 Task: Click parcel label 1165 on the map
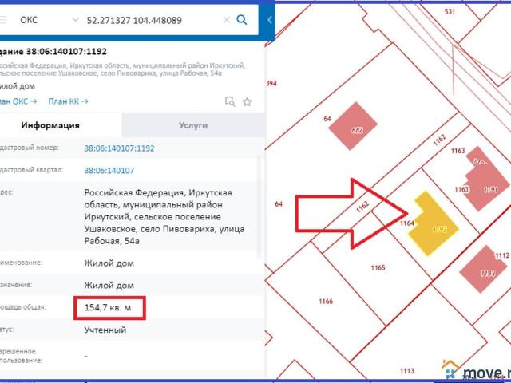pyautogui.click(x=378, y=268)
